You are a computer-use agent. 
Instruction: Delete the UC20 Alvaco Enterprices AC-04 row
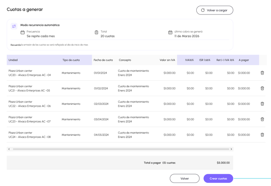(x=262, y=73)
